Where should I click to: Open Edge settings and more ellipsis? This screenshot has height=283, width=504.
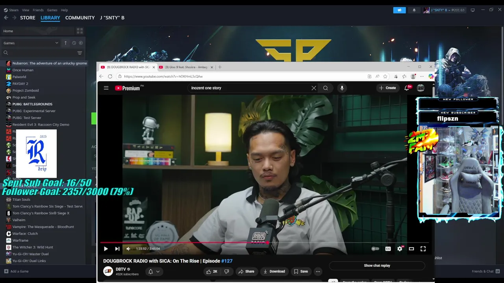(x=422, y=76)
